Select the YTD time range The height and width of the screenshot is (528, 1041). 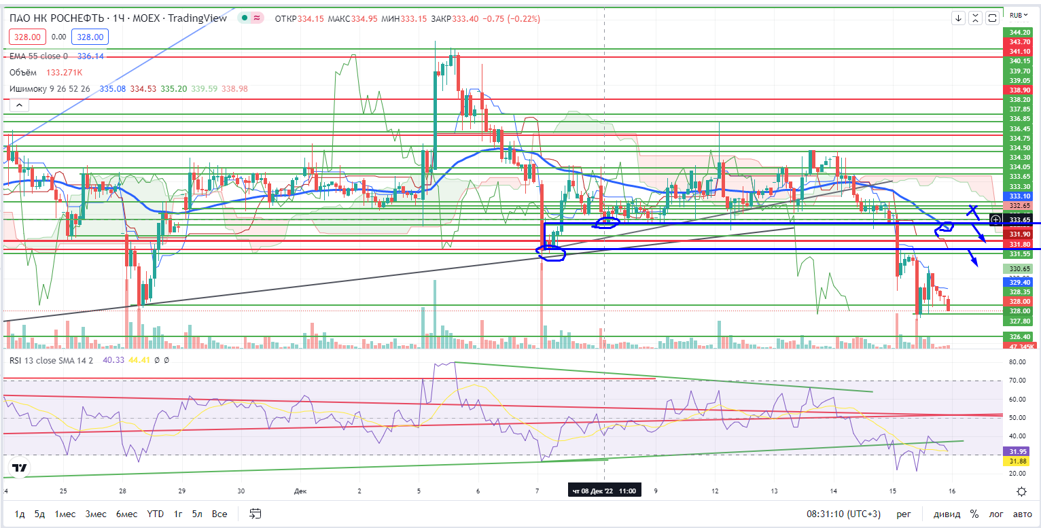click(x=156, y=514)
